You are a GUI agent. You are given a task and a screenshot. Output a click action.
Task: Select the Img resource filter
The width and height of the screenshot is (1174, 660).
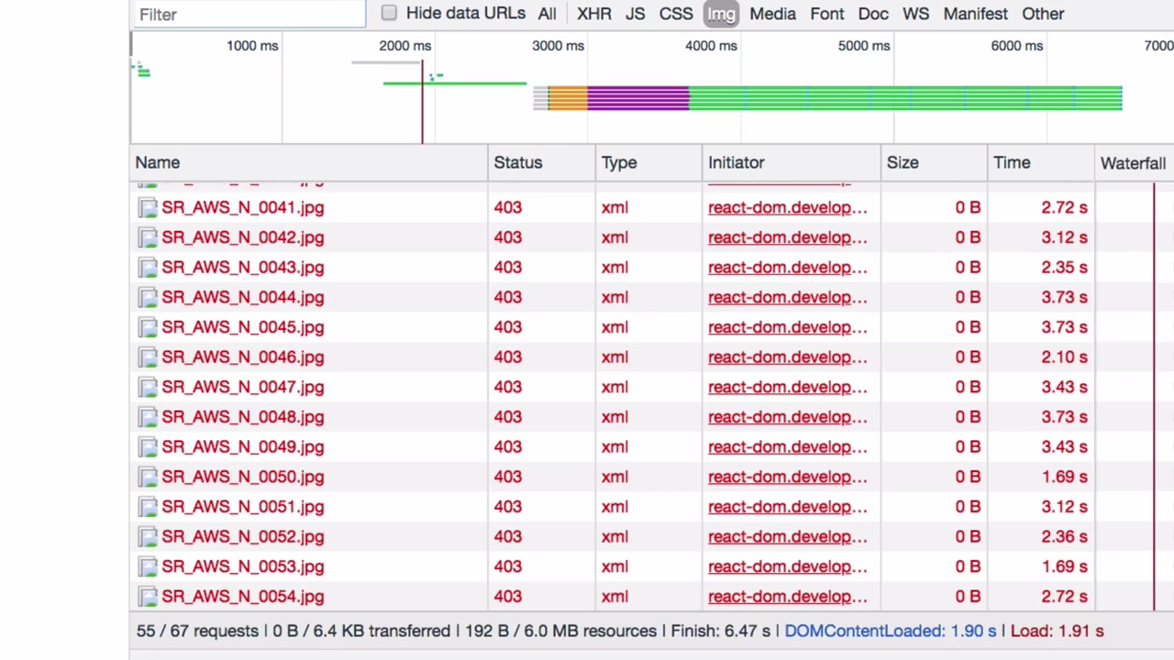pos(721,14)
